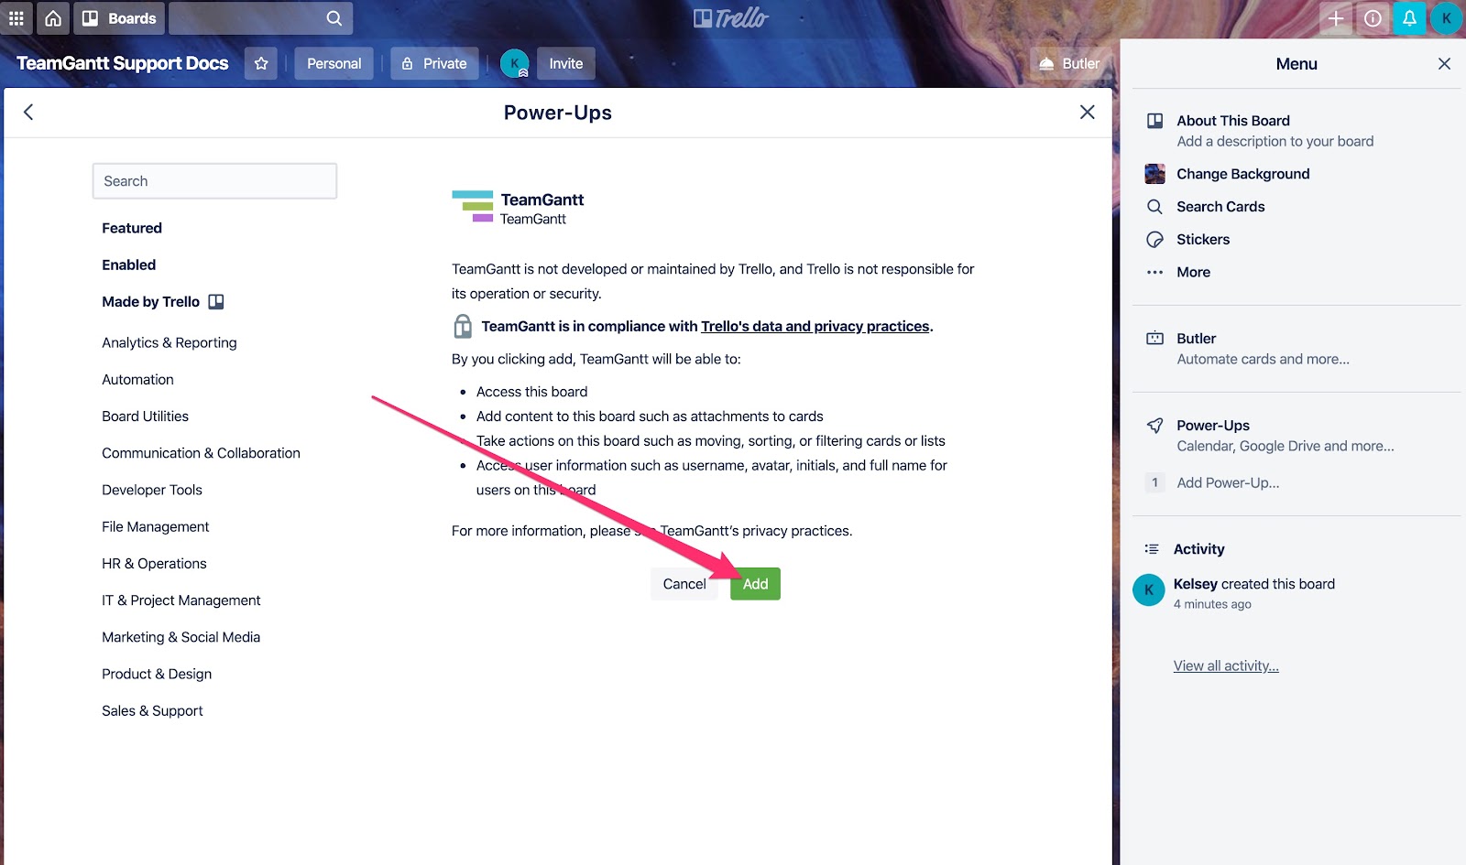Click View all activity link
Image resolution: width=1466 pixels, height=865 pixels.
coord(1226,665)
